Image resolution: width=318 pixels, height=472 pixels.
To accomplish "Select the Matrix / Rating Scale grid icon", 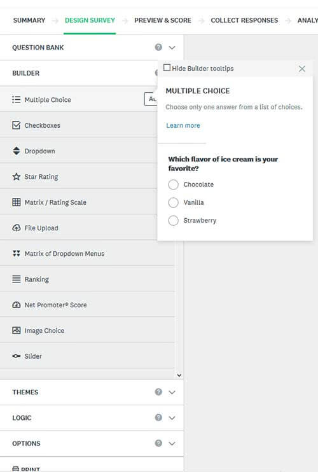I will click(x=17, y=202).
